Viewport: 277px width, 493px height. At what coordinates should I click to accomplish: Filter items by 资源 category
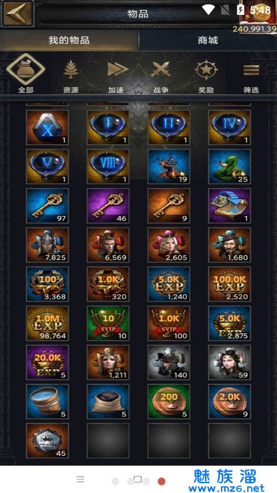tap(71, 76)
